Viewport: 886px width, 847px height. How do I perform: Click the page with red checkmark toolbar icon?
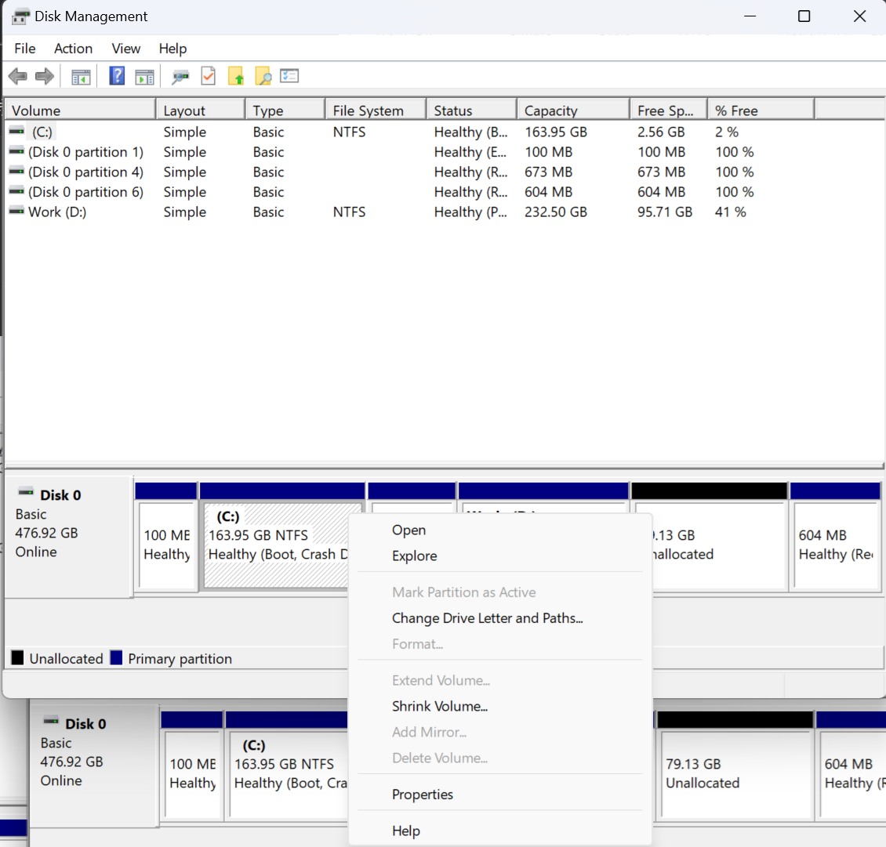pyautogui.click(x=208, y=76)
